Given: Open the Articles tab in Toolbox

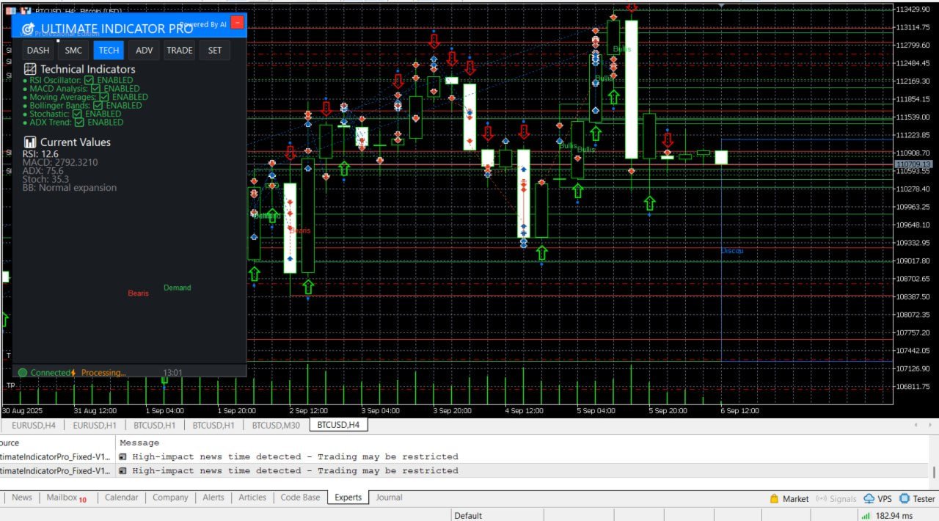Looking at the screenshot, I should [252, 498].
